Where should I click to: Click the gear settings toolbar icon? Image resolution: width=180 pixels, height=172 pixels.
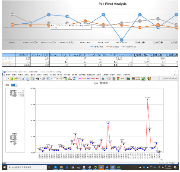114,78
